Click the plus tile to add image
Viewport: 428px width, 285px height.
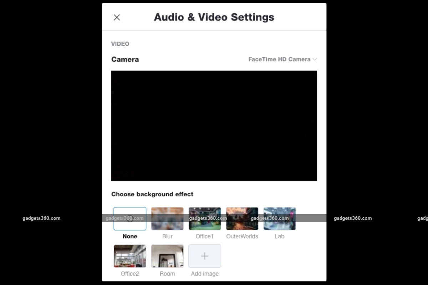tap(205, 256)
